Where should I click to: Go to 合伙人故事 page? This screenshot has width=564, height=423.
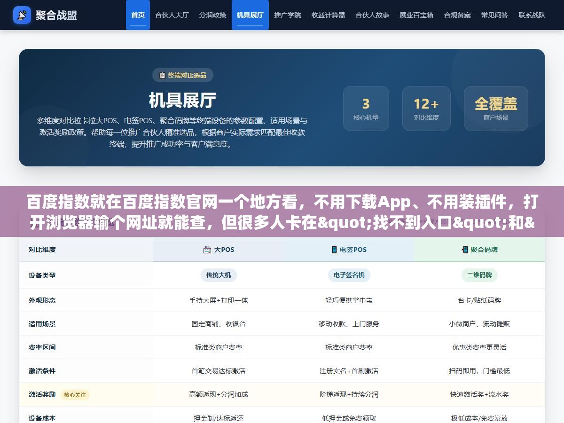click(372, 15)
